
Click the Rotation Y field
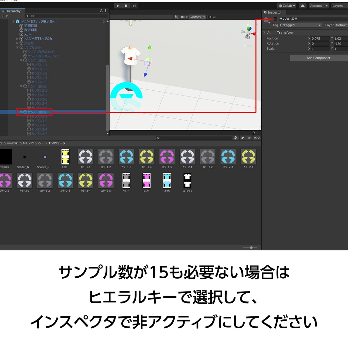[x=341, y=43]
